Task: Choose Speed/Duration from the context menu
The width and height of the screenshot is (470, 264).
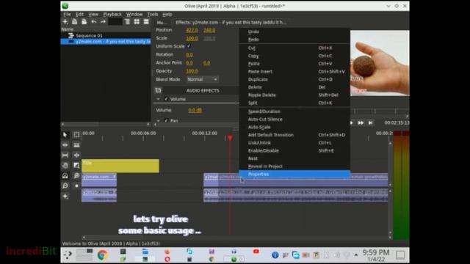Action: 294,111
